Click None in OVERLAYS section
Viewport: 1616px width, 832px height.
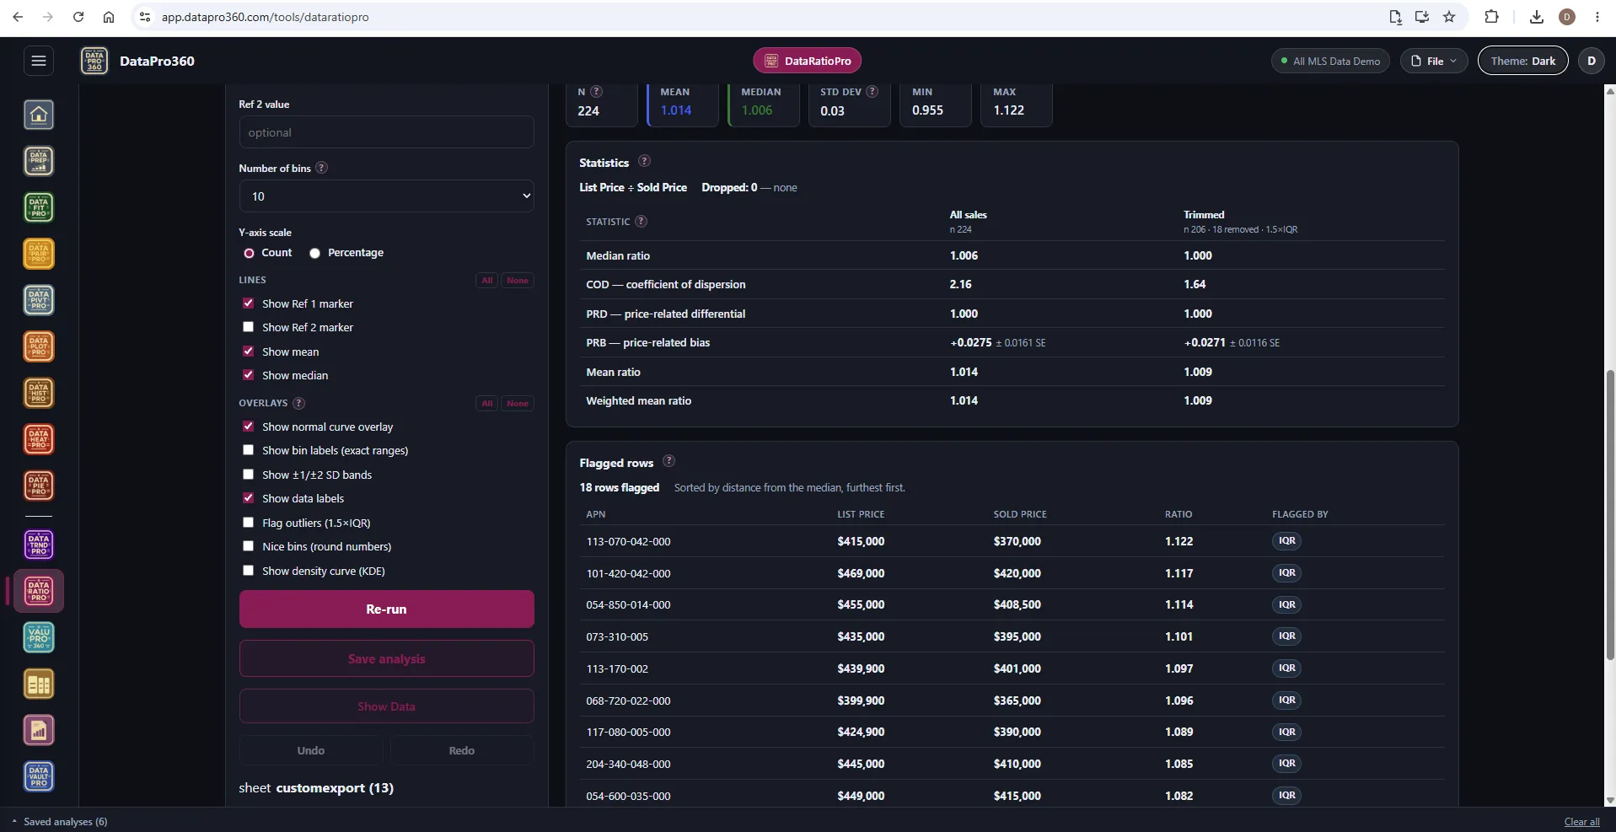point(518,403)
